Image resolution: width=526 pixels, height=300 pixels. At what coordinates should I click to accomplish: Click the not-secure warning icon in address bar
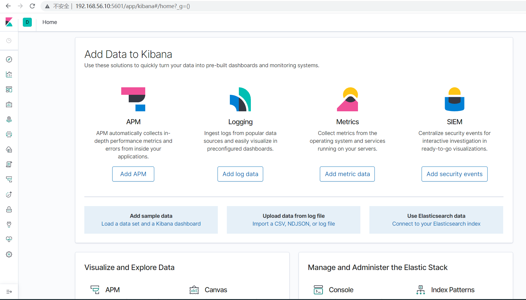47,6
